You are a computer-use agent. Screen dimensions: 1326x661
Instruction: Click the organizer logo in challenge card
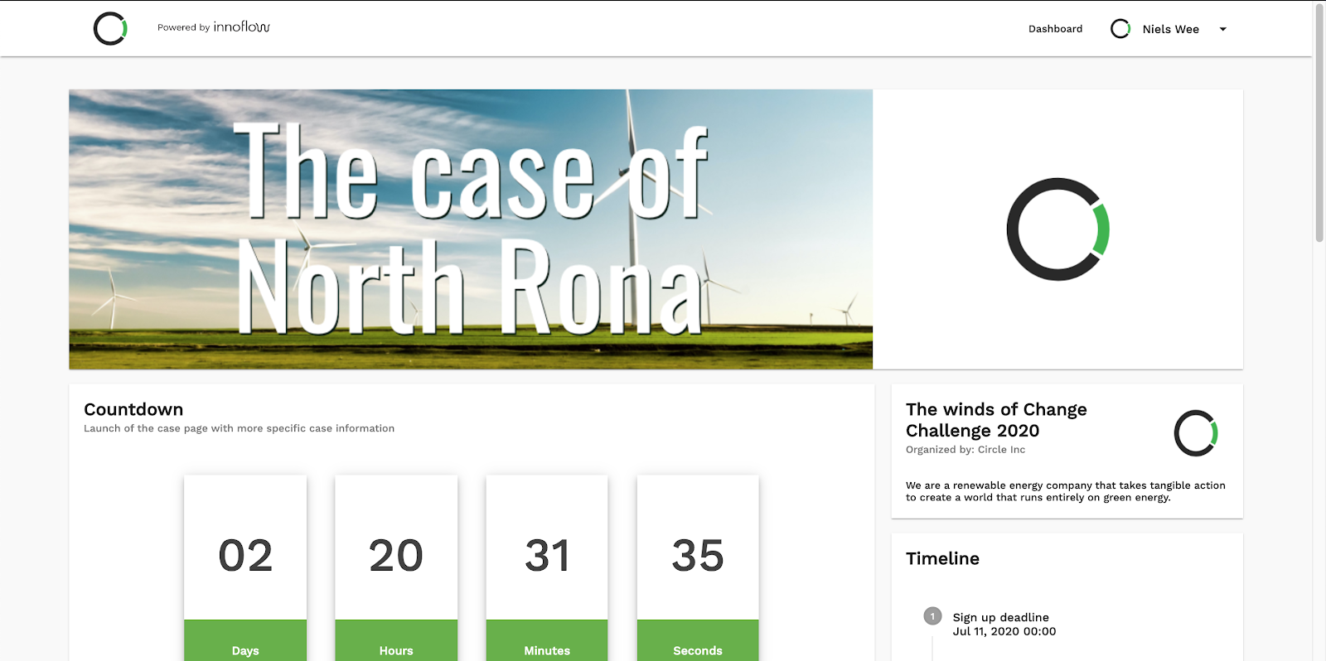[x=1196, y=433]
